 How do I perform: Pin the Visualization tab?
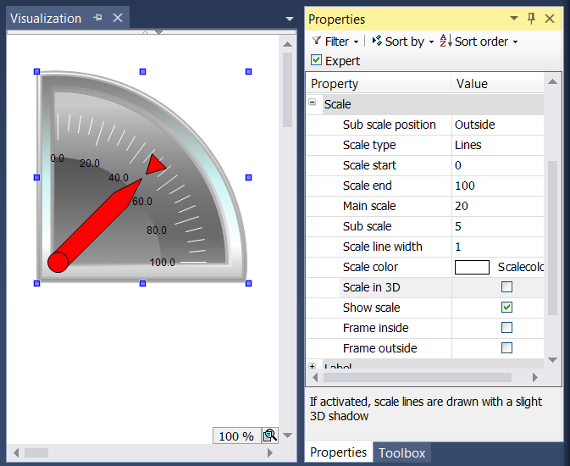coord(97,18)
